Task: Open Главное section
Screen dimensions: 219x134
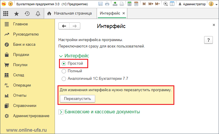Action: [27, 24]
